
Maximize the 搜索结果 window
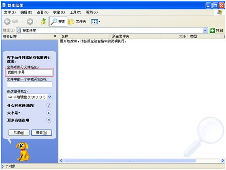point(215,6)
